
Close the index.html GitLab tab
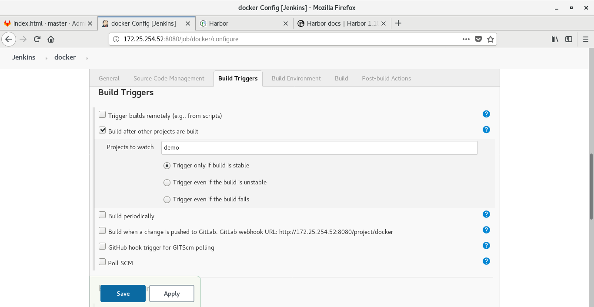(x=90, y=23)
